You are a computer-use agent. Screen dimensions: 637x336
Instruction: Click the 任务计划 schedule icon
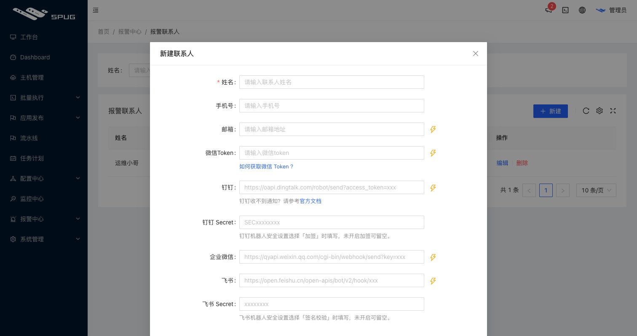13,158
